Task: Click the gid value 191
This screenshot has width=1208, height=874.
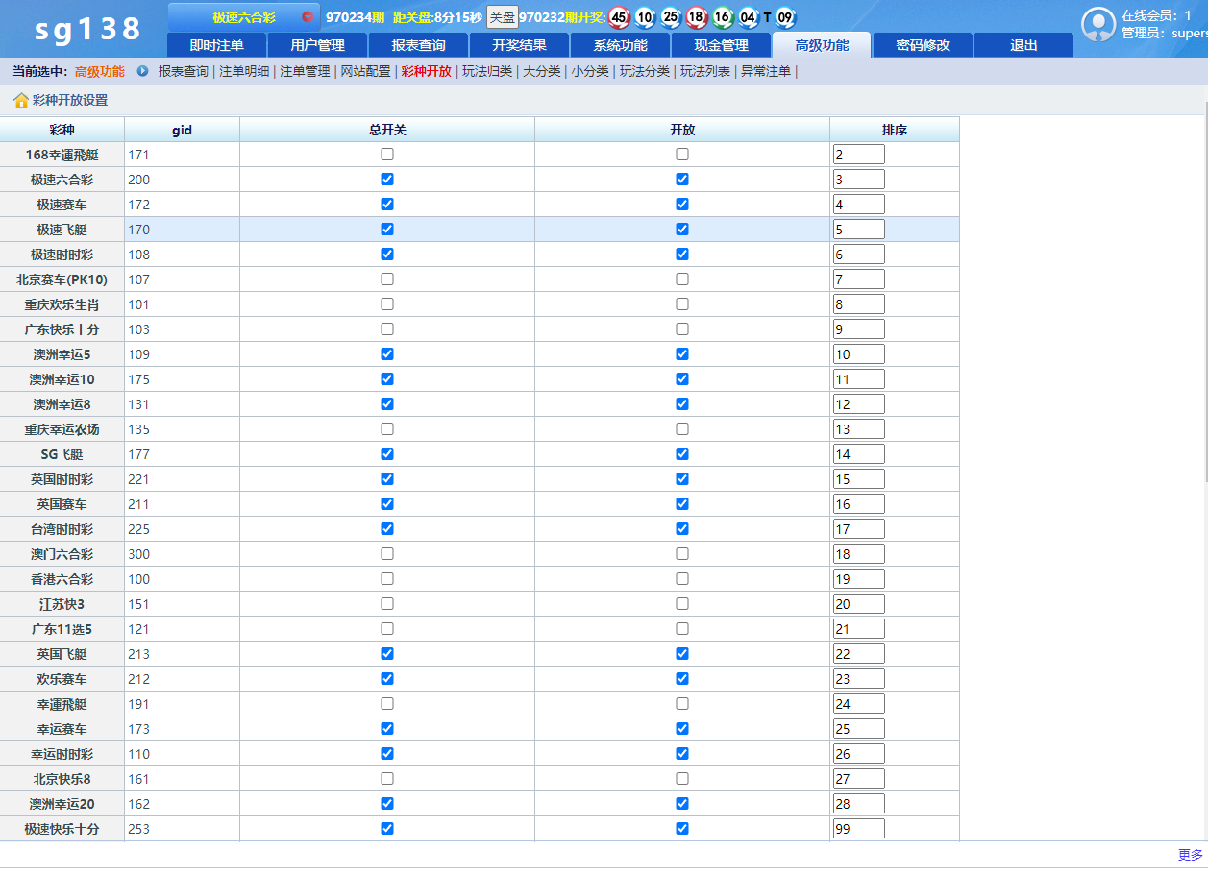Action: (138, 704)
